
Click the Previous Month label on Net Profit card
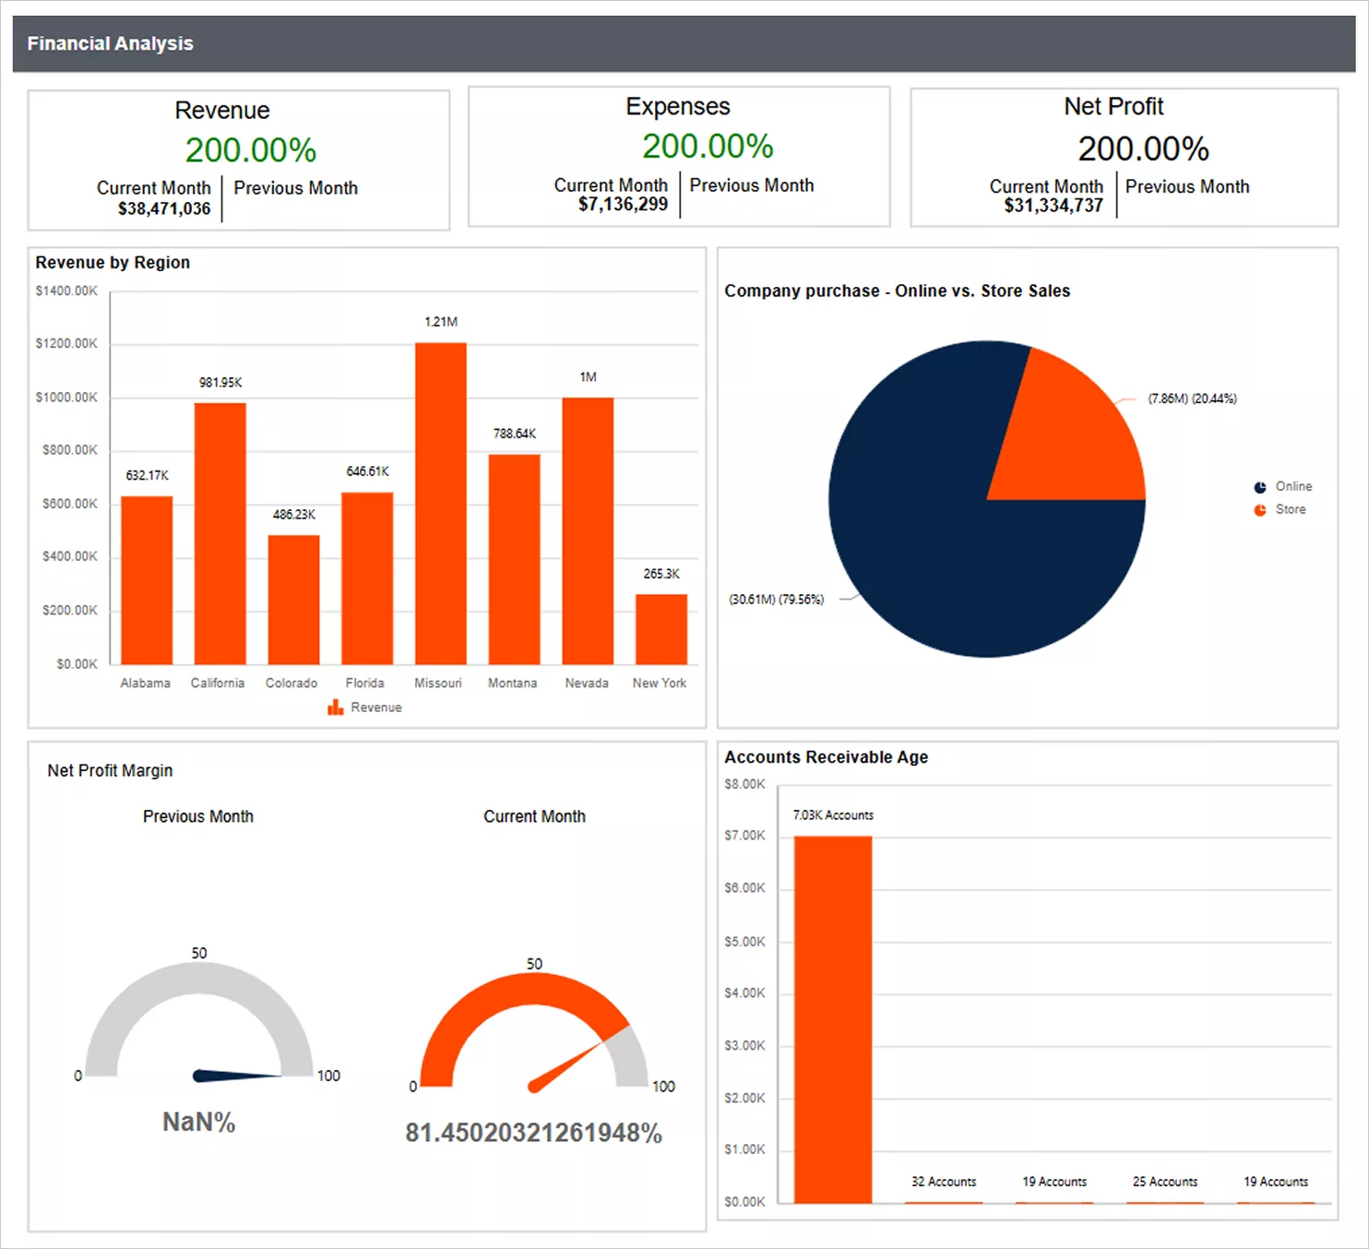1187,186
